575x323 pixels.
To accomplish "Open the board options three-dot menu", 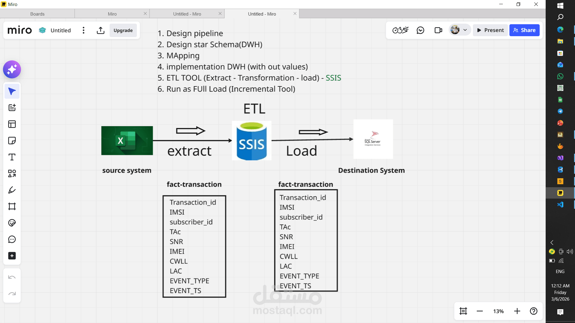I will 84,30.
